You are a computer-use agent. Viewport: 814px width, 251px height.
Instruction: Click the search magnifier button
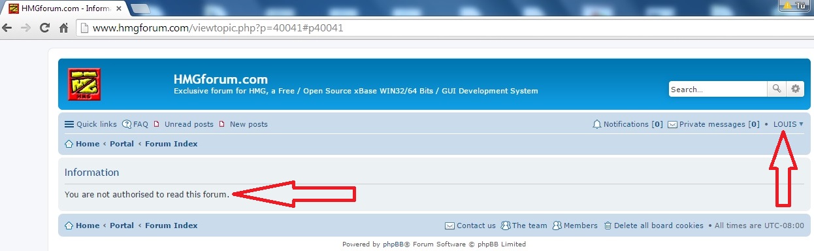pyautogui.click(x=776, y=90)
